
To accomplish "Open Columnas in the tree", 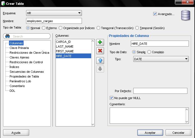I will tap(16, 43).
